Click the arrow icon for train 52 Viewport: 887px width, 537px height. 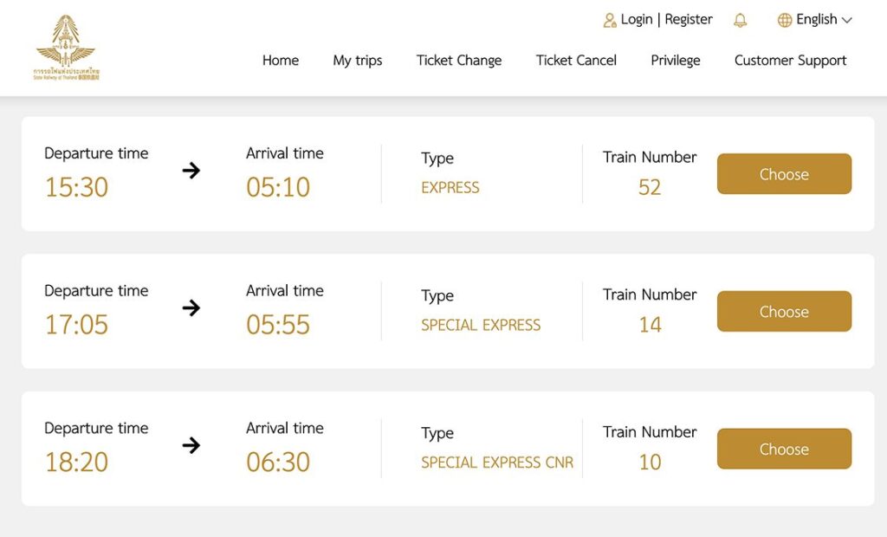coord(191,171)
